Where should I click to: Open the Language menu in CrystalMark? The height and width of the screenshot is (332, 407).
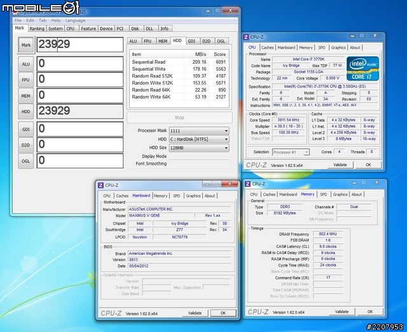click(75, 20)
